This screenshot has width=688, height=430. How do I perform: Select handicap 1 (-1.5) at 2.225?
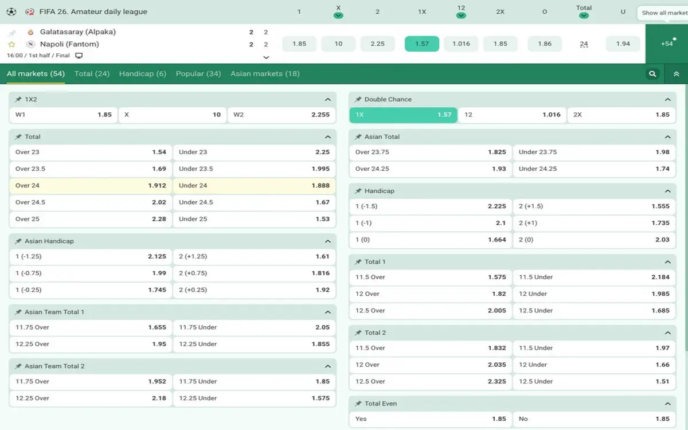tap(431, 206)
